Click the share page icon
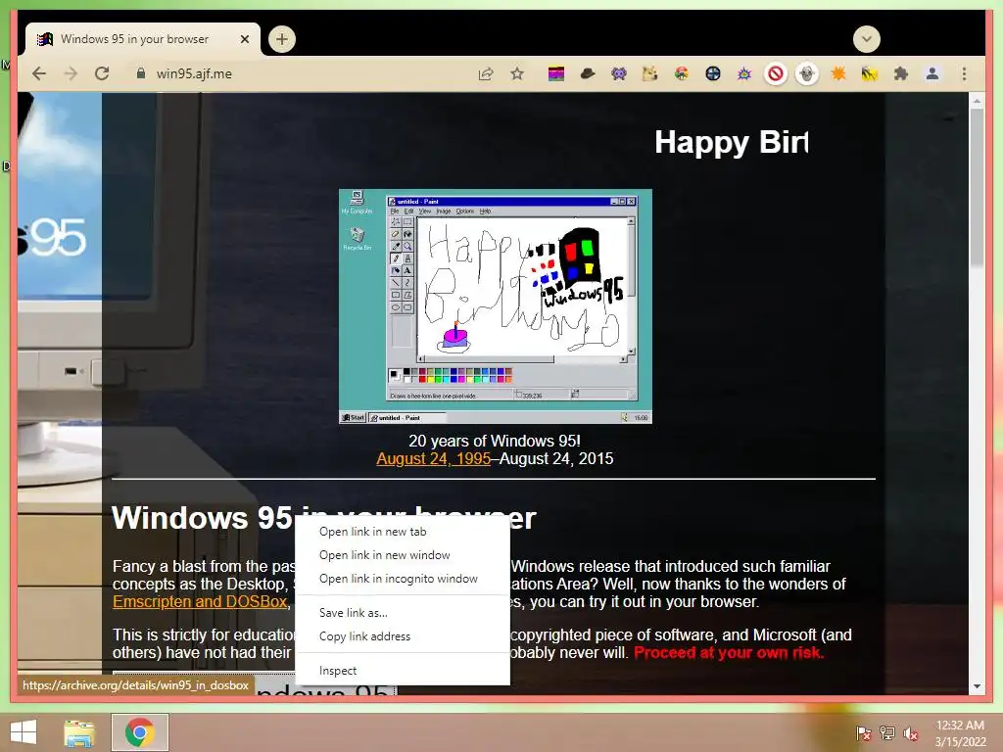This screenshot has width=1003, height=752. point(486,73)
